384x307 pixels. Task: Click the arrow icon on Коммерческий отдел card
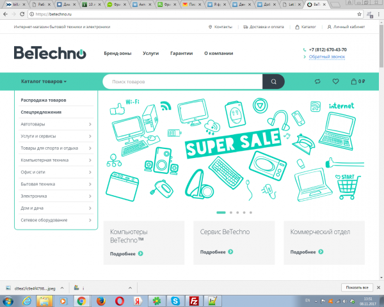click(x=321, y=251)
